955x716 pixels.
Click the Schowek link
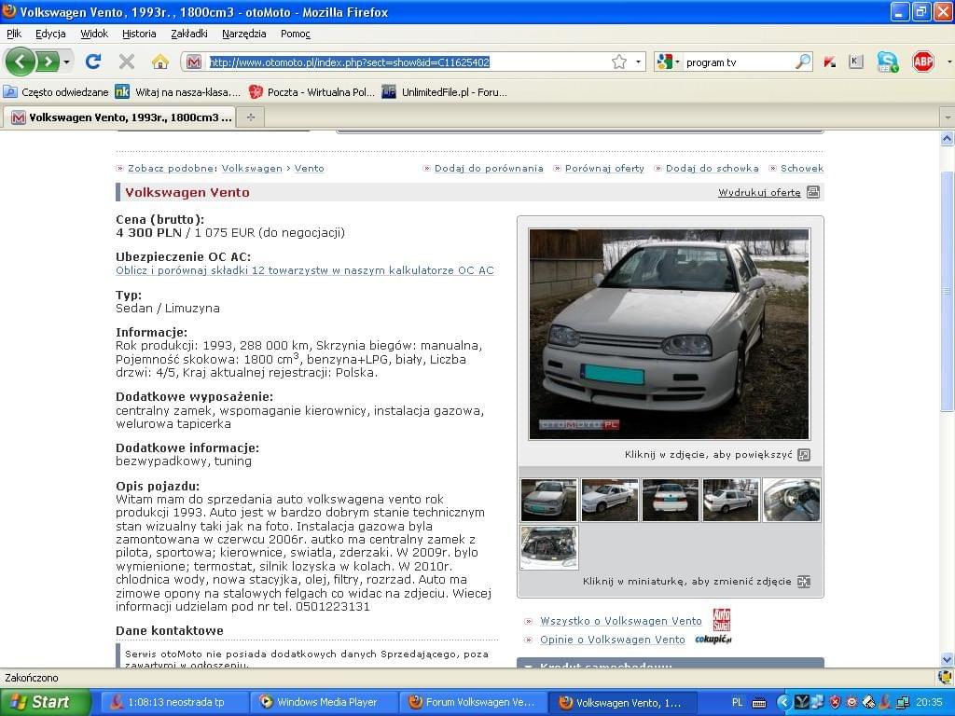(x=801, y=169)
